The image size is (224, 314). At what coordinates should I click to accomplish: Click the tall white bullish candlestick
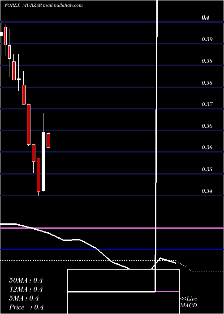click(x=43, y=162)
